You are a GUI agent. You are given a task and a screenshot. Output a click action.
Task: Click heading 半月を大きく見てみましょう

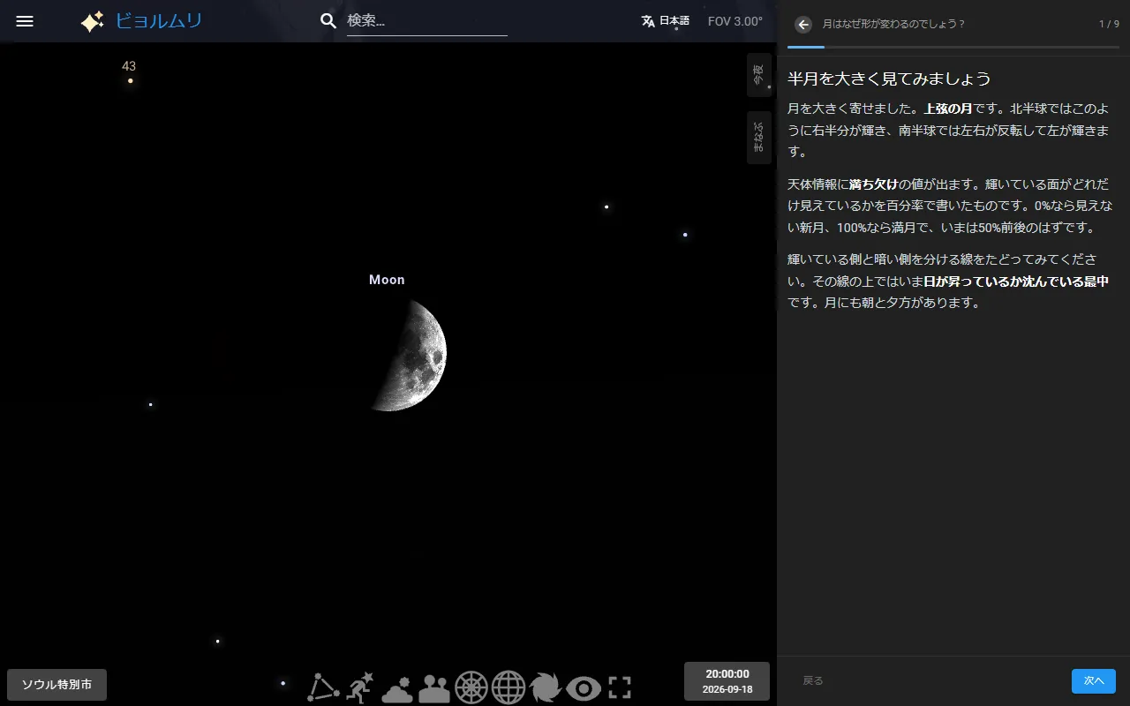(x=889, y=79)
